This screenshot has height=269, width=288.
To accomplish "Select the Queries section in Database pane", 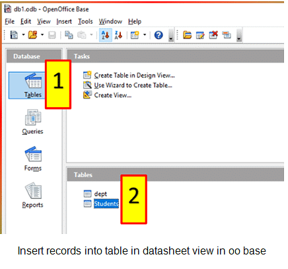I will [32, 122].
